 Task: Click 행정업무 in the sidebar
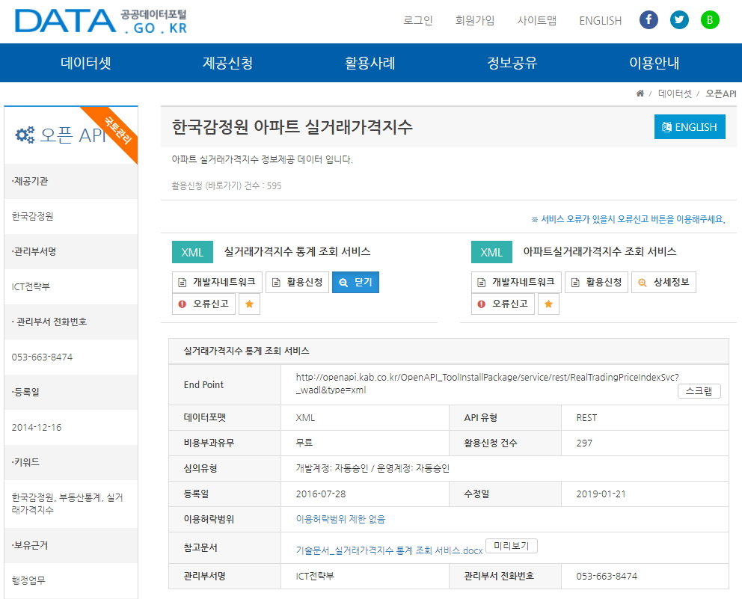pos(28,580)
